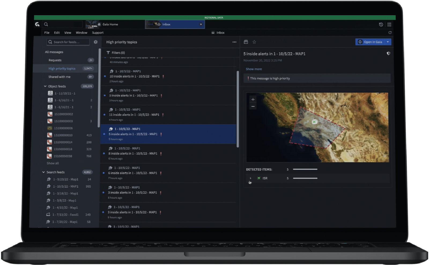Click the Show more link
The width and height of the screenshot is (429, 265).
(x=254, y=69)
